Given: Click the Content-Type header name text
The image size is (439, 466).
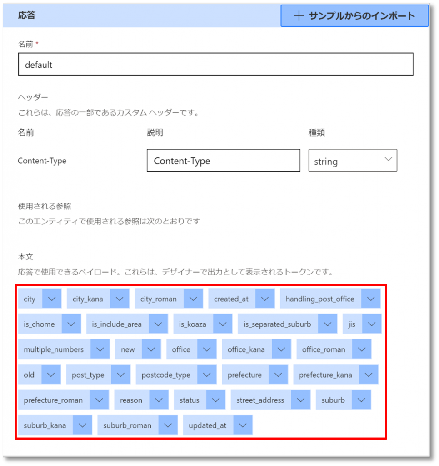Looking at the screenshot, I should click(x=42, y=161).
